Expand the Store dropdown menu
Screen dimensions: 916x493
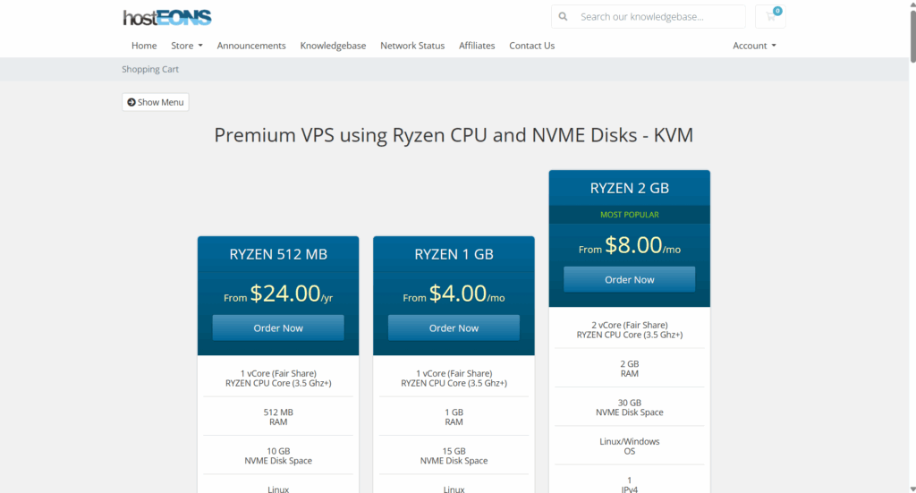pos(187,46)
